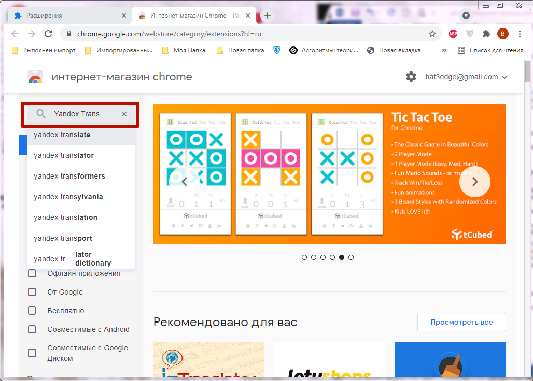This screenshot has height=381, width=533.
Task: Open the Выполнен импорт bookmark folder
Action: [44, 50]
